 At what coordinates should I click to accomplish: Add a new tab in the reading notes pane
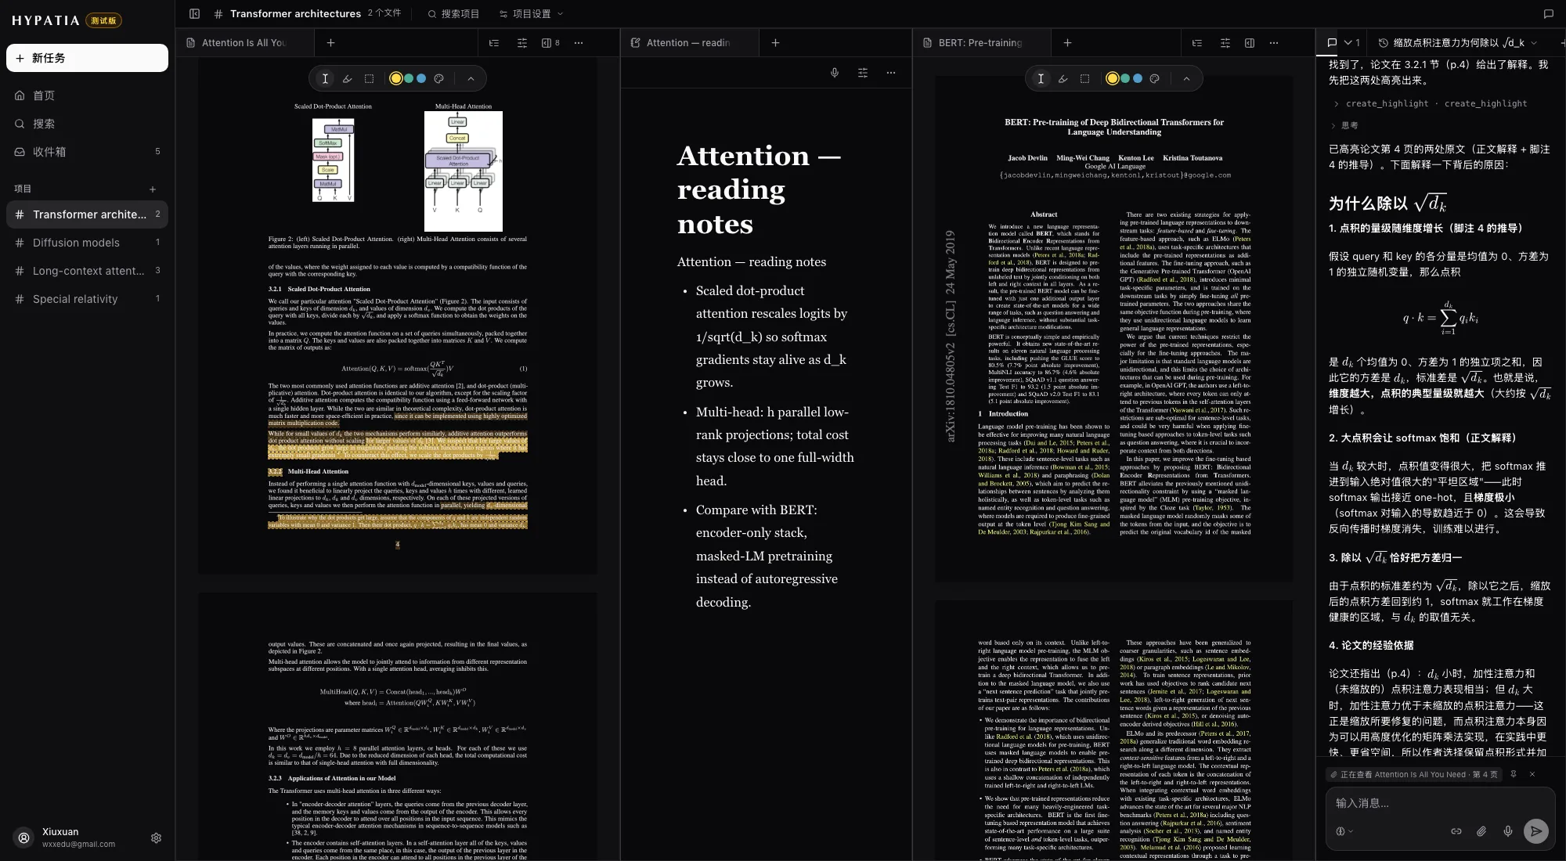(x=775, y=43)
